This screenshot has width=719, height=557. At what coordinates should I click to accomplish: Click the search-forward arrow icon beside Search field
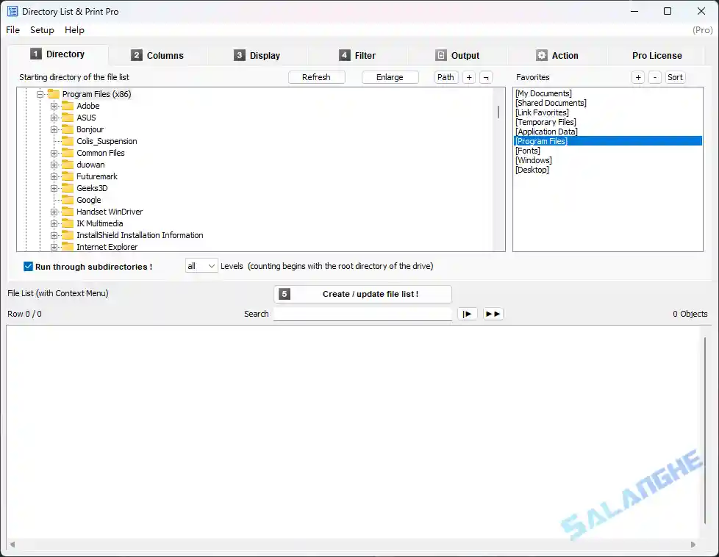pyautogui.click(x=468, y=314)
